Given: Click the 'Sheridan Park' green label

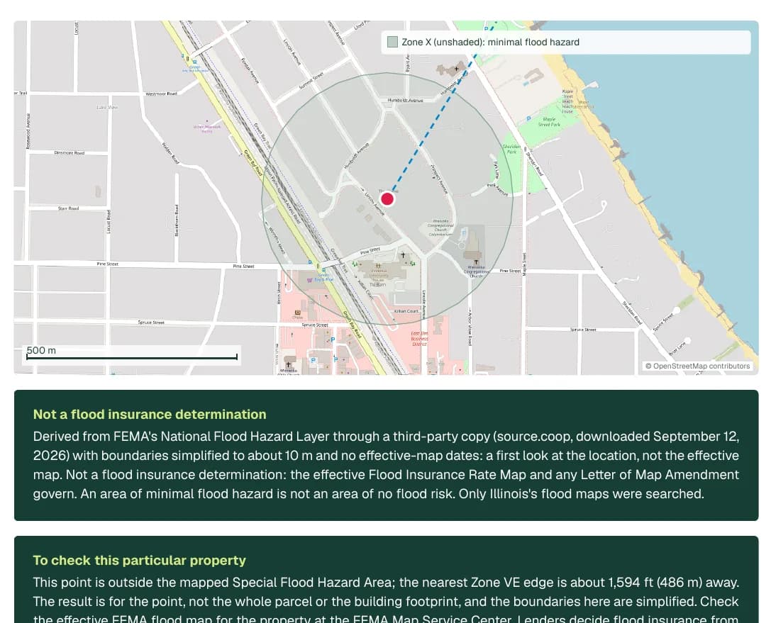Looking at the screenshot, I should pyautogui.click(x=511, y=149).
